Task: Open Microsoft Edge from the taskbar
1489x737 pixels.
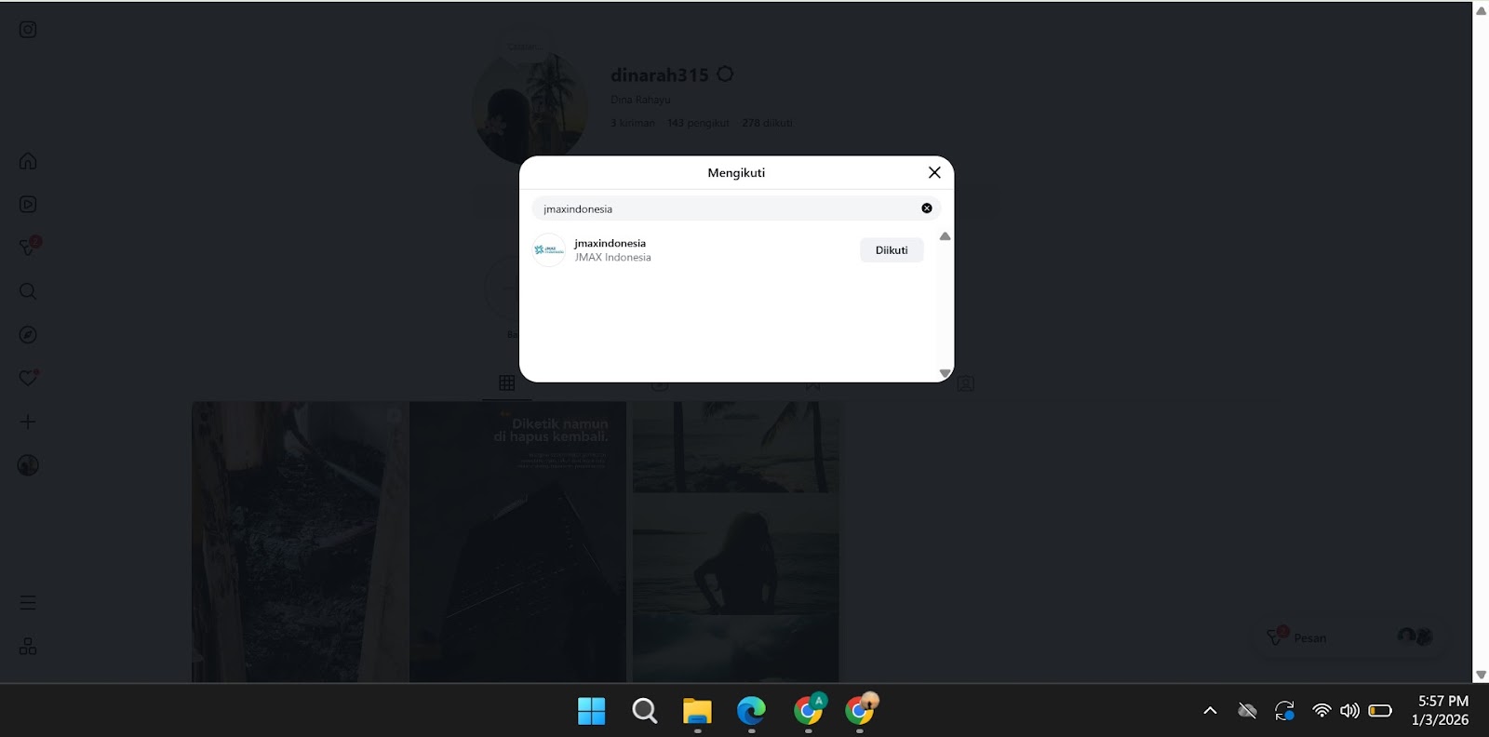Action: point(751,711)
